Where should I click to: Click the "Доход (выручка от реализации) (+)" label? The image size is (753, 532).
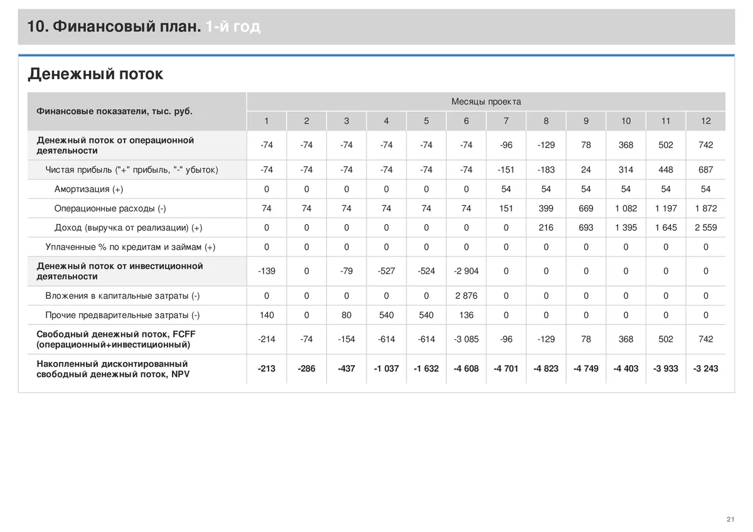129,228
